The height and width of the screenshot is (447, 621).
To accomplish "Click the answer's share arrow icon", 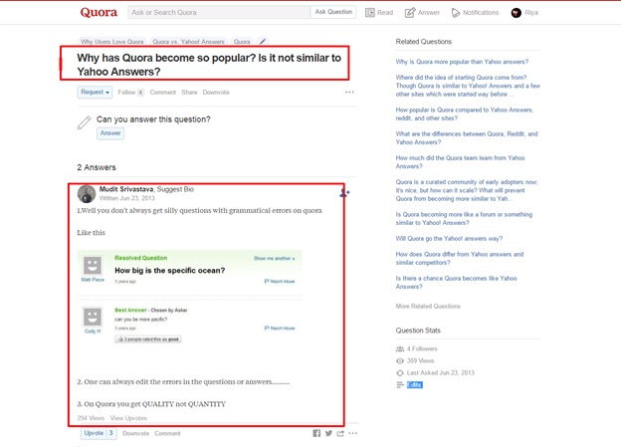I will point(340,433).
